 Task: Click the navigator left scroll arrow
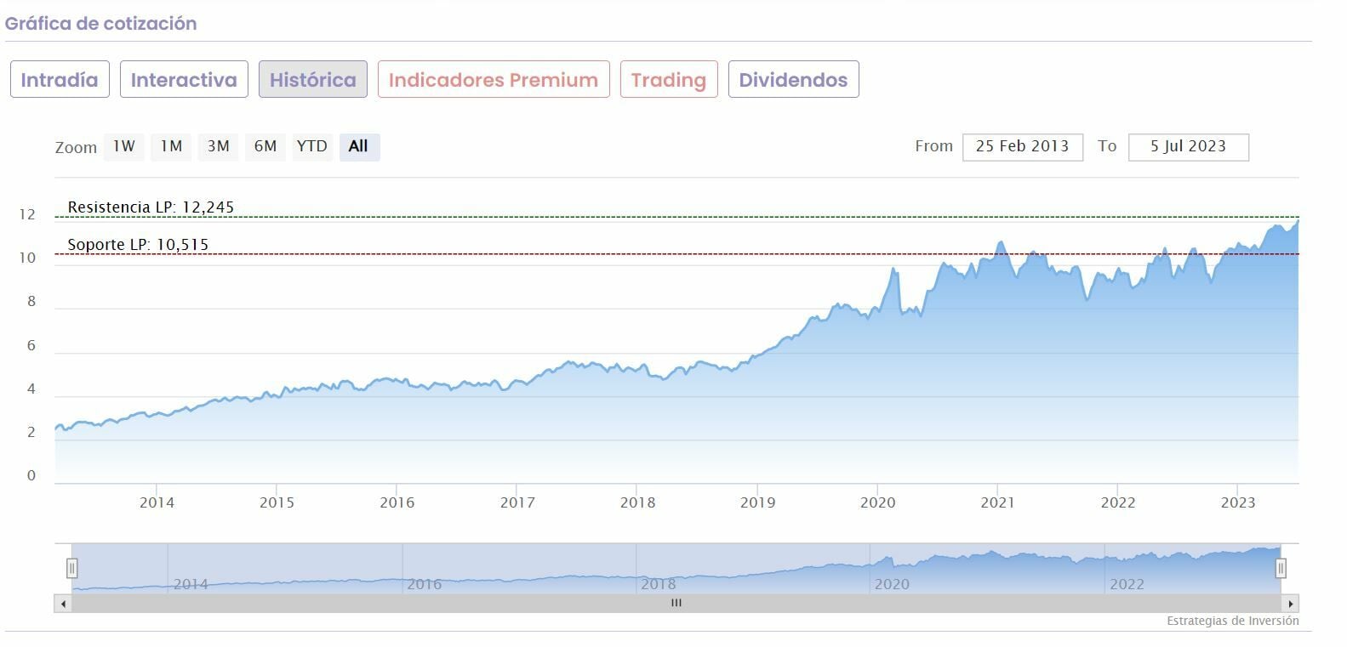(x=63, y=604)
